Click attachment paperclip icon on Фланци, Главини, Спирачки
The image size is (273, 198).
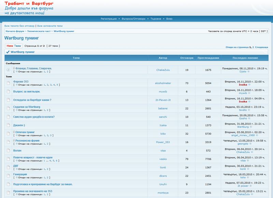tap(14, 68)
